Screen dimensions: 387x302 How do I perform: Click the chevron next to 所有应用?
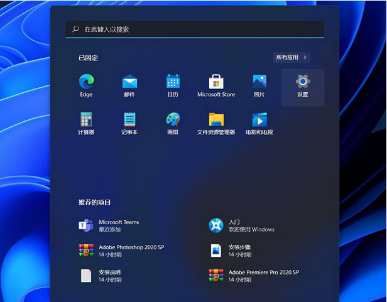[305, 58]
